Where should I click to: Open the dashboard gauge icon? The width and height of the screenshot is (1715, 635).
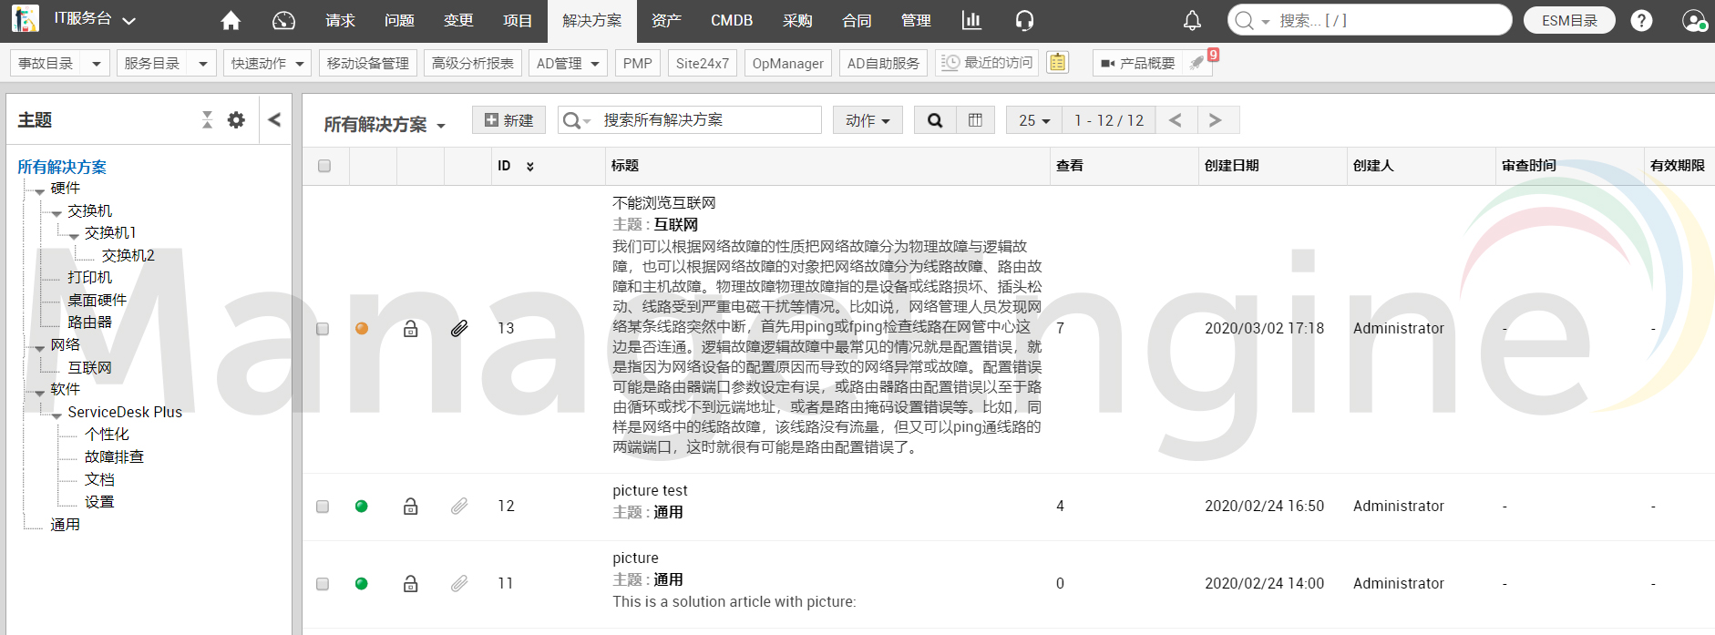(x=283, y=20)
